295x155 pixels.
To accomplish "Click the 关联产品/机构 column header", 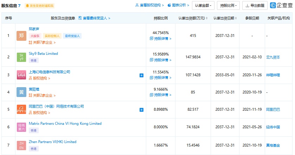I will [x=278, y=18].
